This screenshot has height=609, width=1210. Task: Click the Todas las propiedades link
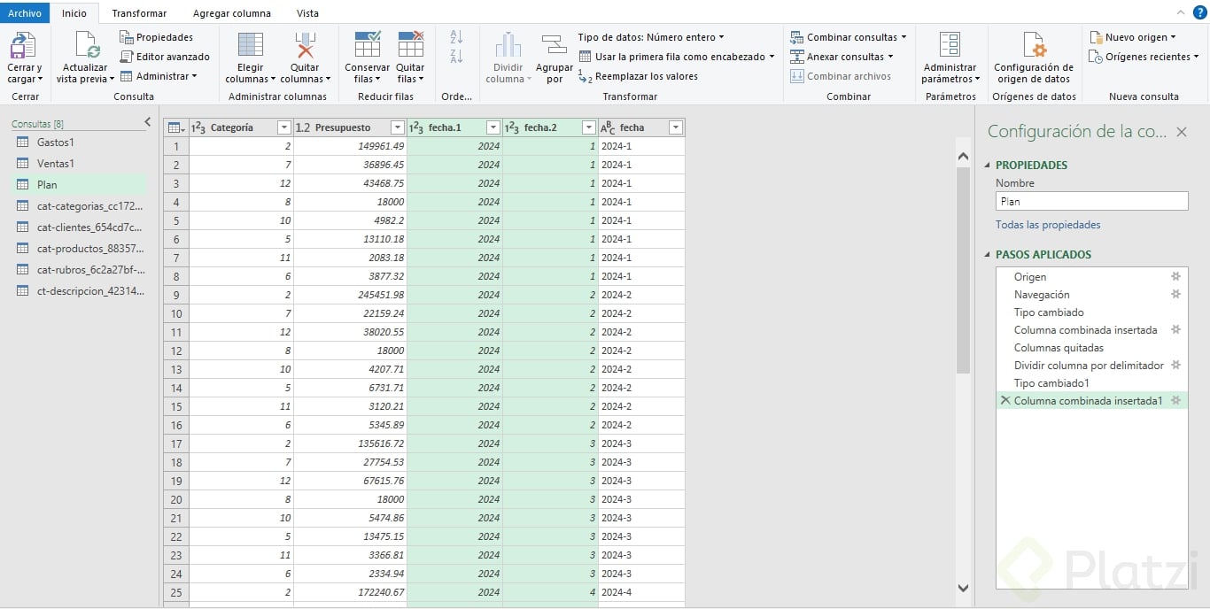click(x=1048, y=225)
